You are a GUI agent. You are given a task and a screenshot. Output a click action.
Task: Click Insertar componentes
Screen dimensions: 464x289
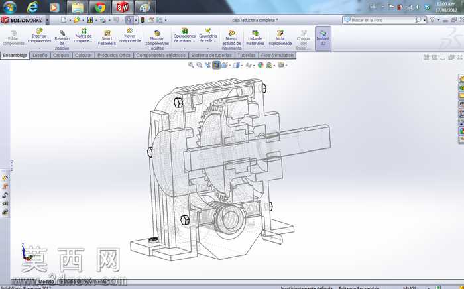[x=39, y=36]
